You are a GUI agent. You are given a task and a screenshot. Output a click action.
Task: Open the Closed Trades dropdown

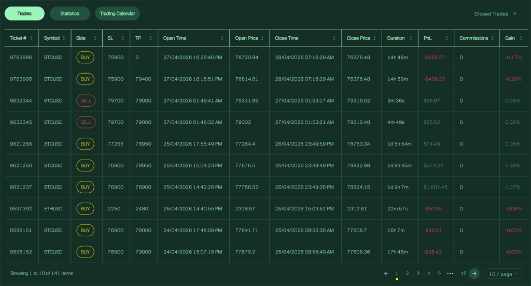click(495, 14)
